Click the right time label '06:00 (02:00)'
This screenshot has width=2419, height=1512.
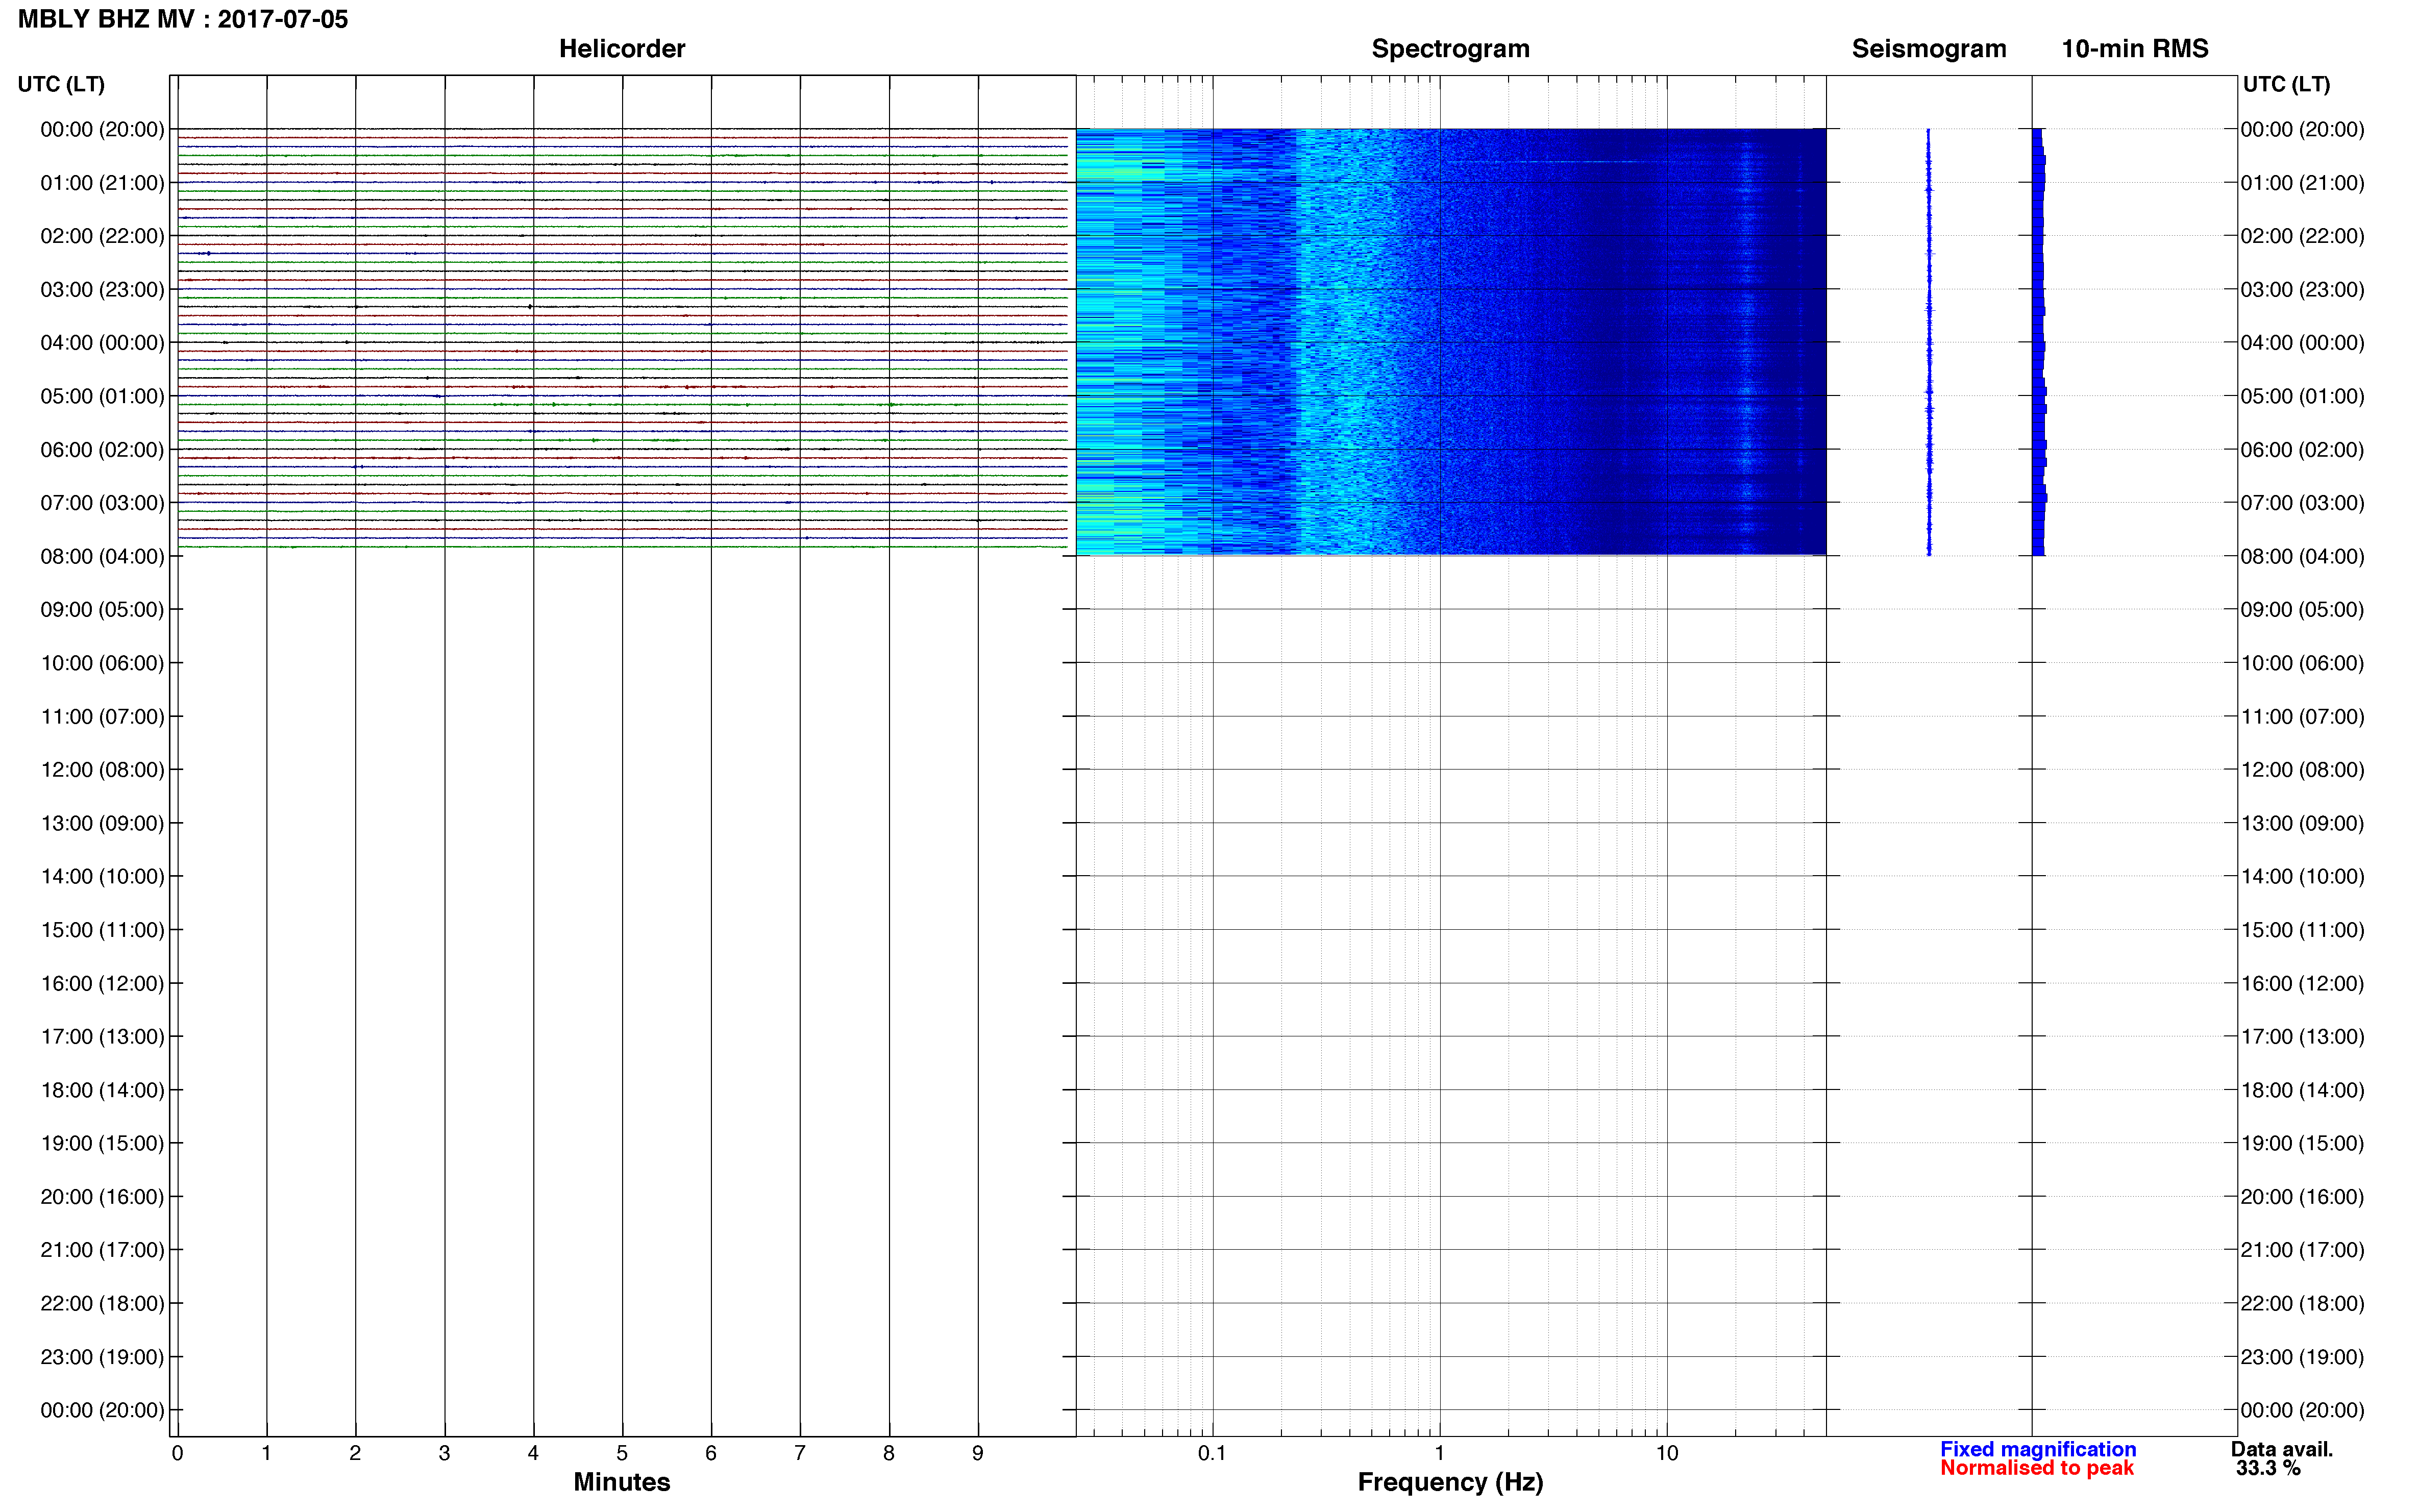2302,450
